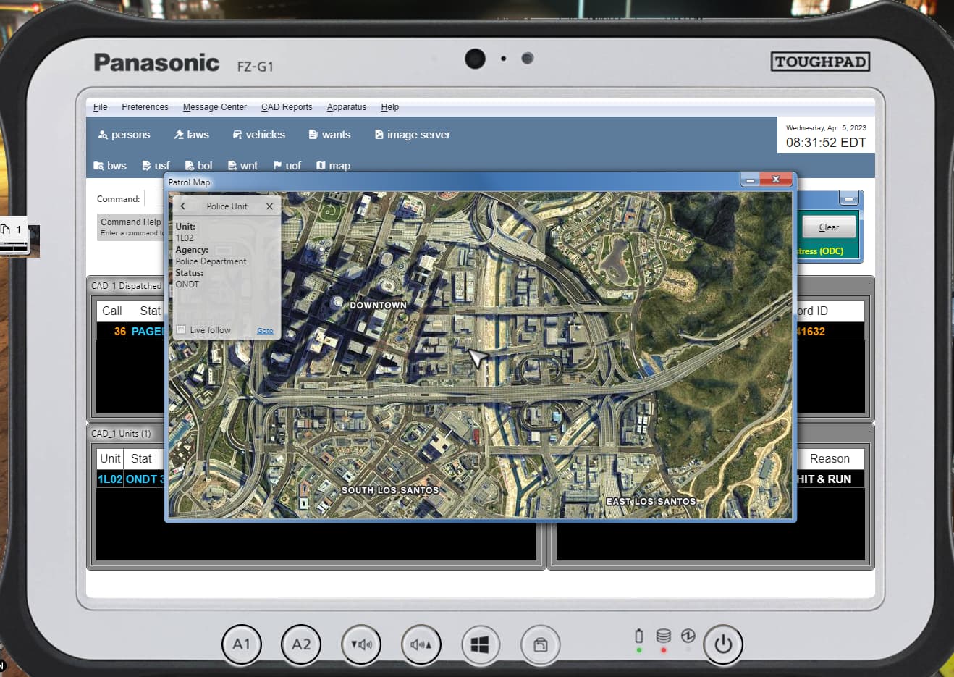954x677 pixels.
Task: Tap the tablet Windows hardware button
Action: click(x=480, y=644)
